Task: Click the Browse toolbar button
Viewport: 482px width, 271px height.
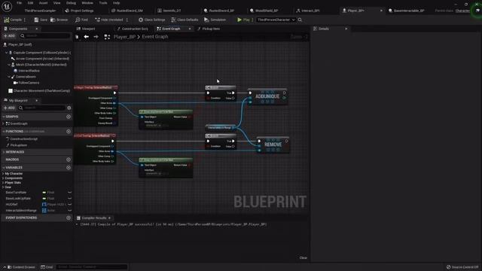Action: [x=59, y=20]
